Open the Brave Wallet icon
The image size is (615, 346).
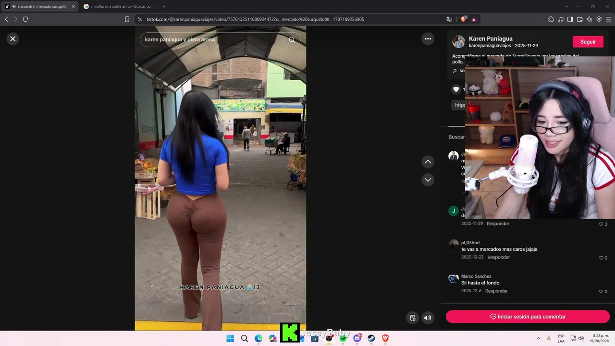[579, 19]
